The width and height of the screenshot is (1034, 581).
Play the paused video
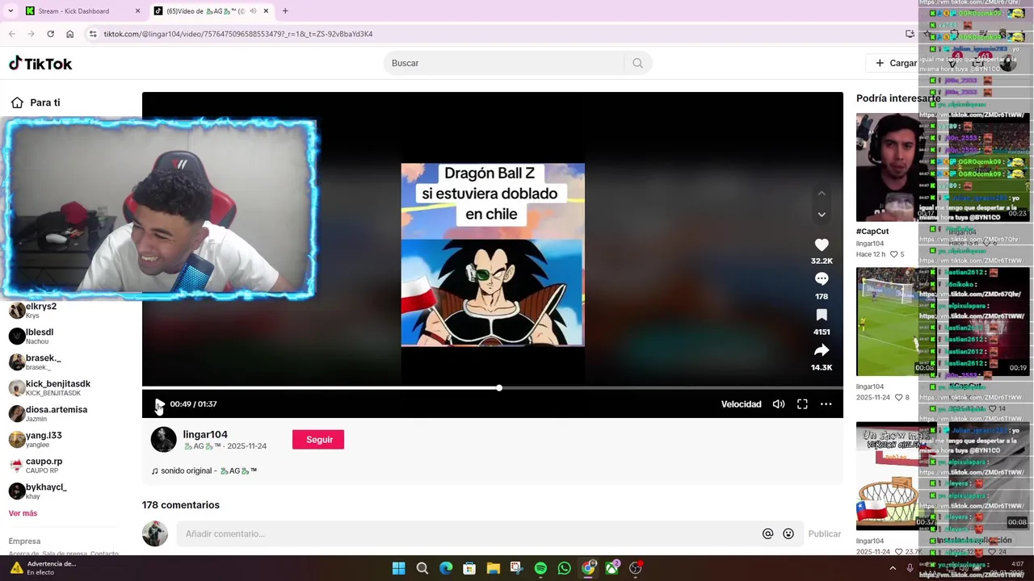pyautogui.click(x=159, y=404)
